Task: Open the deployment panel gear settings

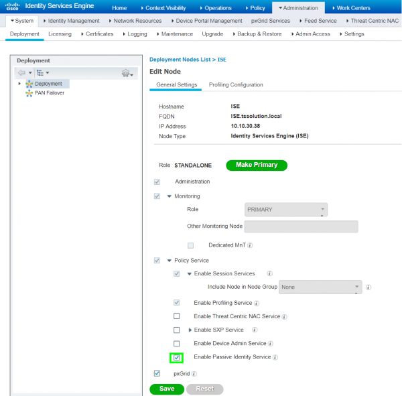Action: pos(125,72)
